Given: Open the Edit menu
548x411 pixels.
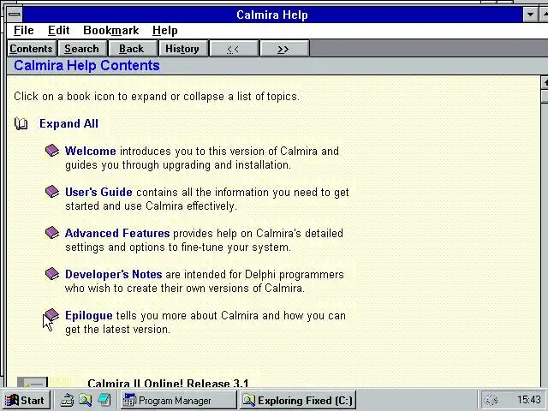Looking at the screenshot, I should pos(59,31).
